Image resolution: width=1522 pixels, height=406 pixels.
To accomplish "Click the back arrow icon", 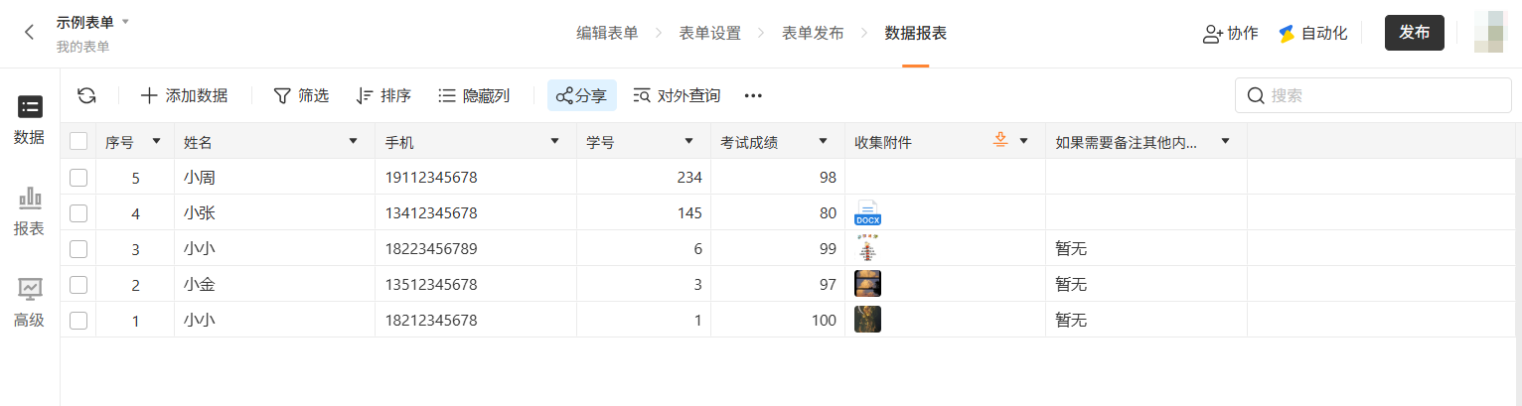I will click(30, 33).
